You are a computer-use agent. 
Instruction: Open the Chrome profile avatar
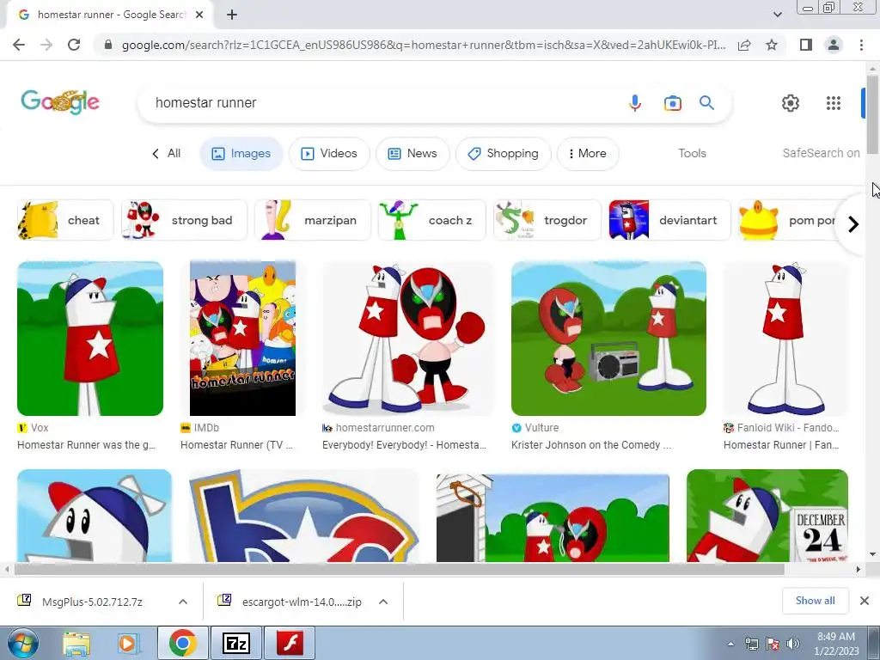click(834, 45)
